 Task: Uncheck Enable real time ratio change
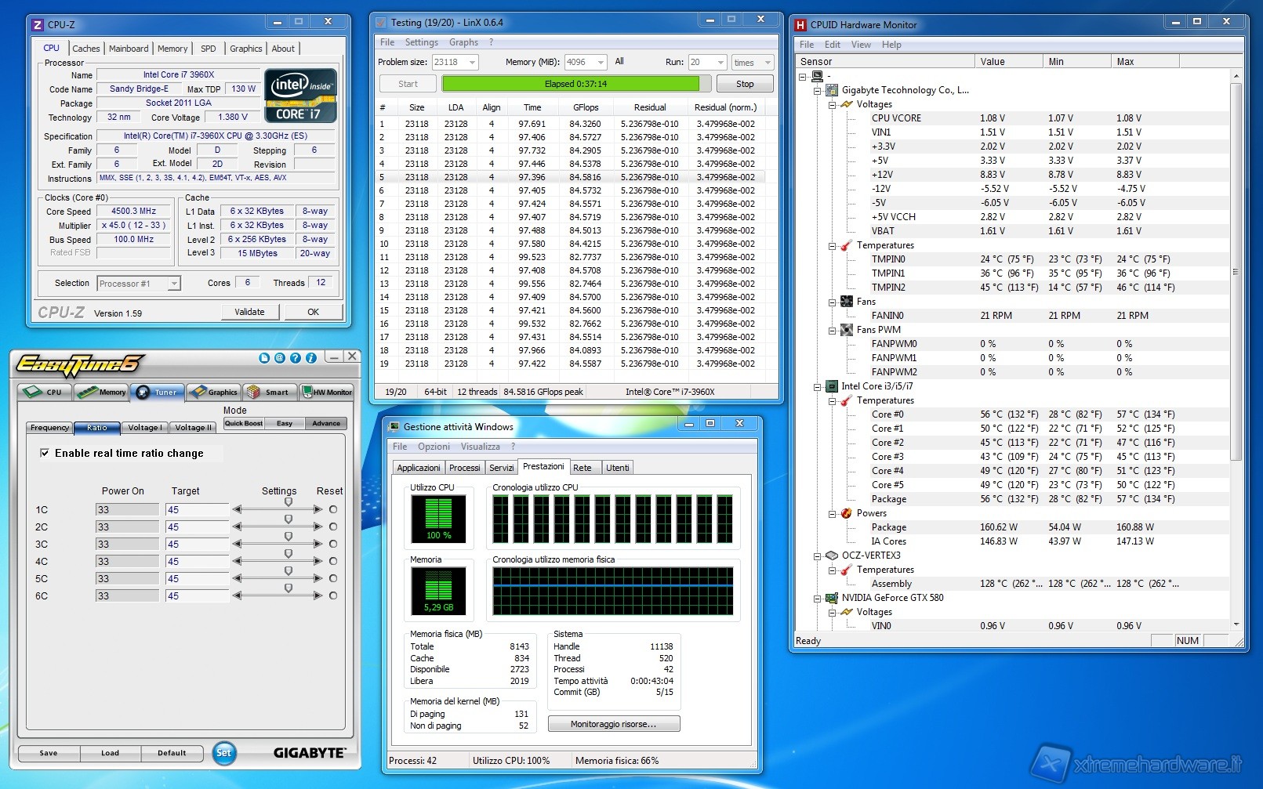click(45, 453)
